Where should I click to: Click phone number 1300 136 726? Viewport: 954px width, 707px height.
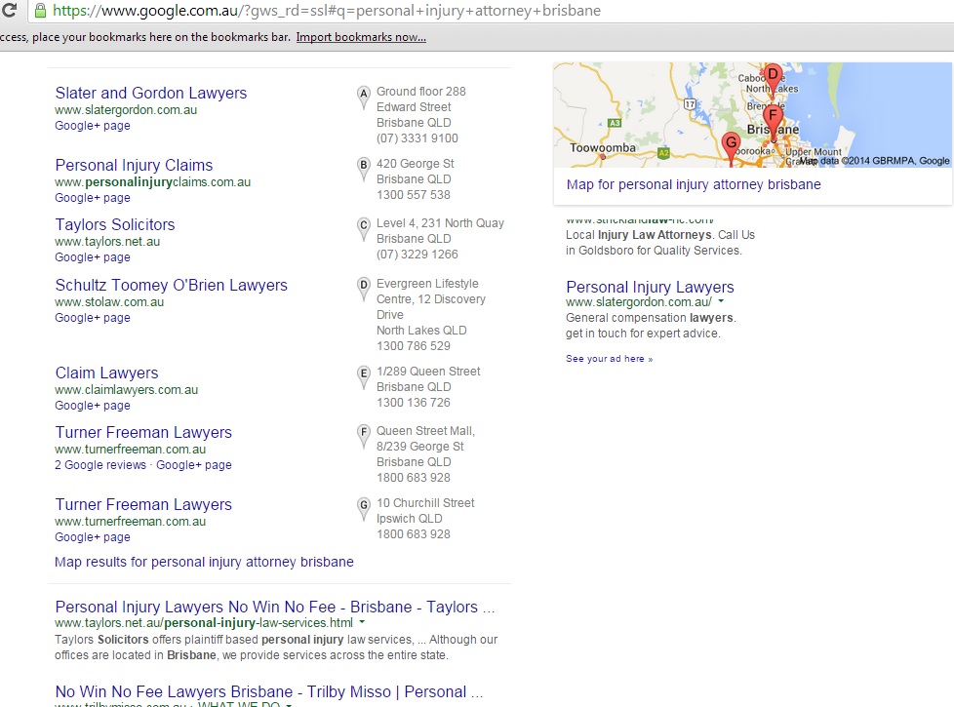coord(414,403)
